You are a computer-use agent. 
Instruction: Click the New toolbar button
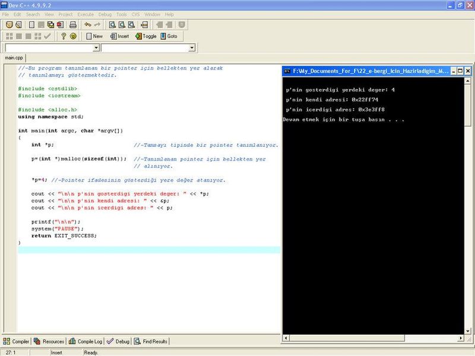(x=93, y=36)
